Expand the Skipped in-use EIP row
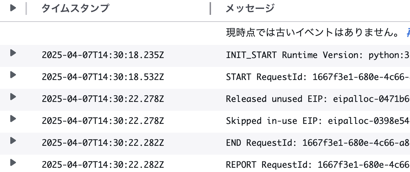The height and width of the screenshot is (172, 410). point(13,119)
